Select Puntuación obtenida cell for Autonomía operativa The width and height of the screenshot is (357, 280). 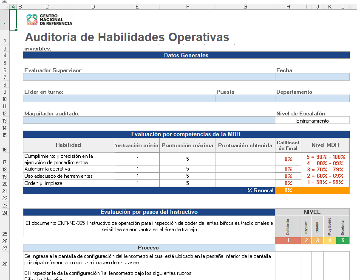[x=245, y=168]
